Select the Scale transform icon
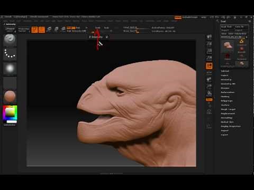The width and height of the screenshot is (254, 190). click(x=56, y=30)
